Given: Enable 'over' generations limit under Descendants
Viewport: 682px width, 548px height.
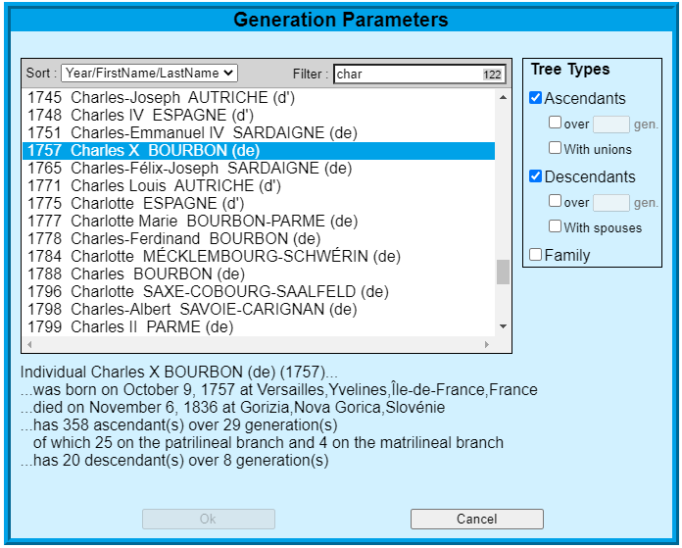Looking at the screenshot, I should tap(555, 201).
